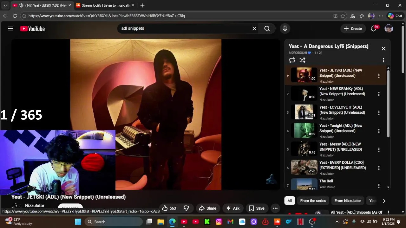Open the playlist panel's more options menu
This screenshot has width=406, height=228.
click(x=383, y=60)
